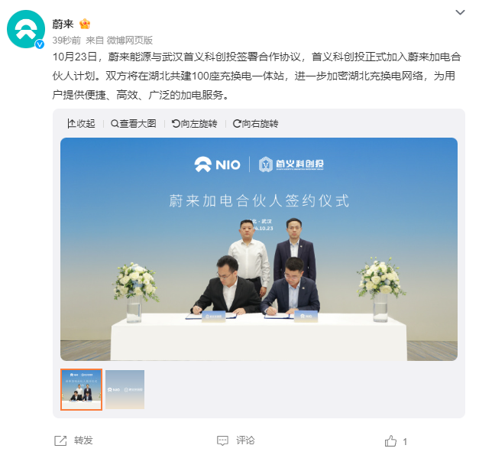The height and width of the screenshot is (455, 479).
Task: Click 查看大图 to view full image
Action: [134, 124]
